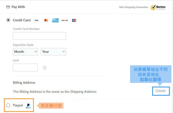Click the Norton secured badge
The width and height of the screenshot is (173, 113).
coord(158,7)
